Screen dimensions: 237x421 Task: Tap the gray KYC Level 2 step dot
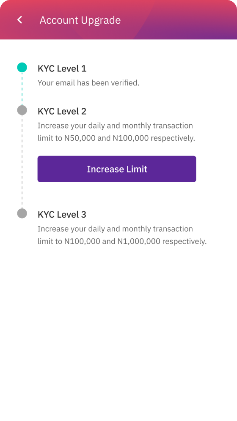(x=22, y=110)
